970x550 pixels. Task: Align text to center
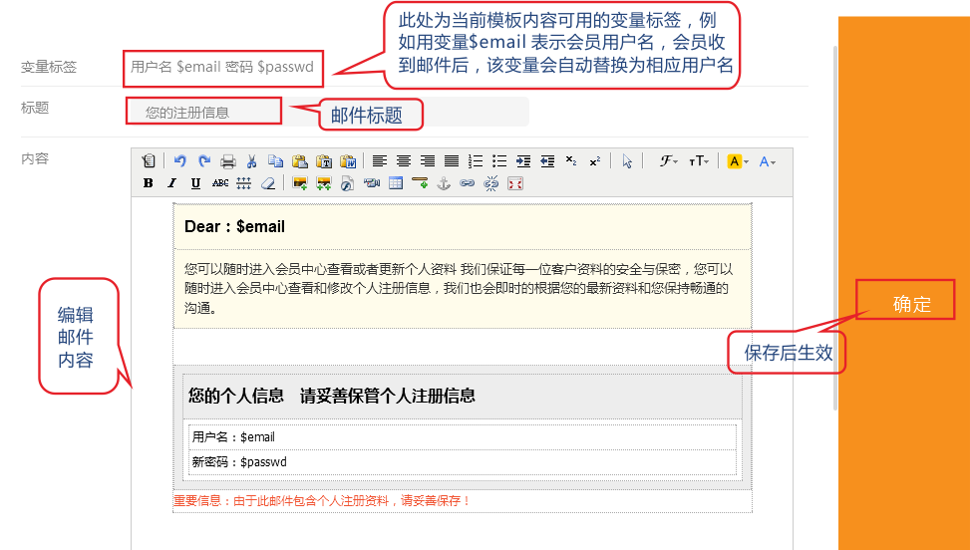(404, 161)
